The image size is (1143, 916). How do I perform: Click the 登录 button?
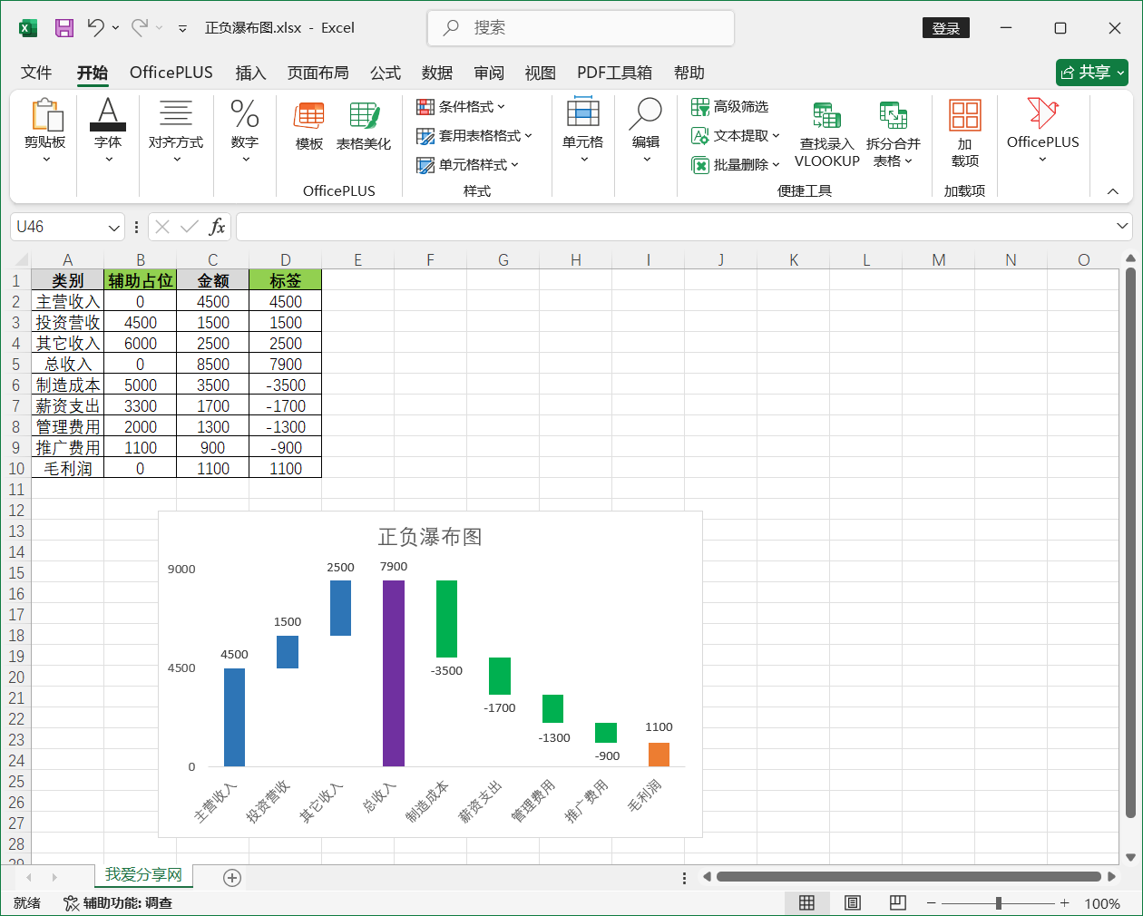pos(946,28)
